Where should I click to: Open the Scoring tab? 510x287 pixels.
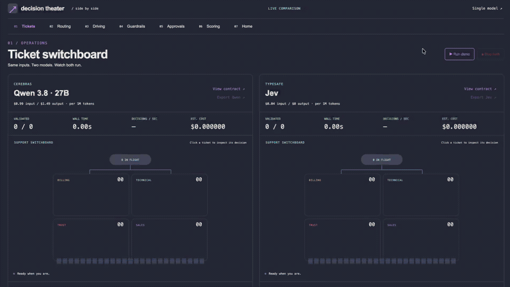[209, 27]
